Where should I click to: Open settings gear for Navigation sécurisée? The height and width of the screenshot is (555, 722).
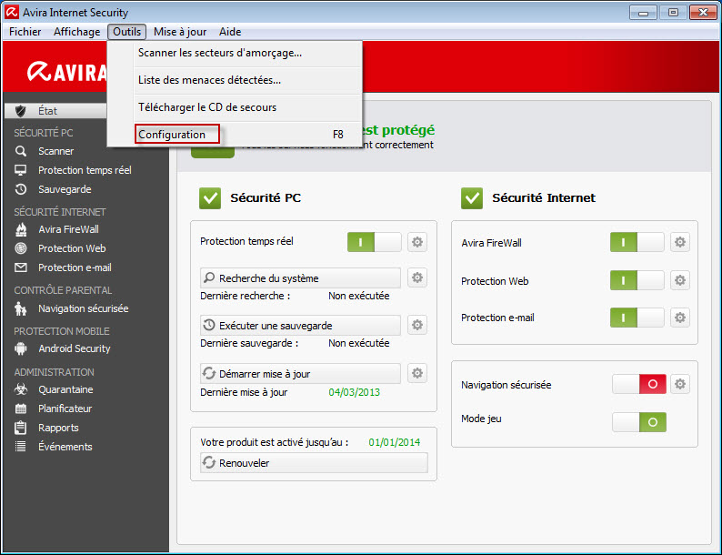point(680,384)
